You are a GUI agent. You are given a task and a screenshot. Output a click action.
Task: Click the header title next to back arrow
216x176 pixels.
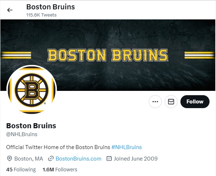pyautogui.click(x=50, y=7)
